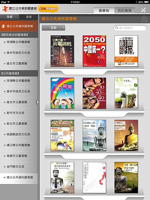Select 臺北市立圖書館 under 離我最近的圖書館
This screenshot has height=200, width=150.
[x=19, y=63]
